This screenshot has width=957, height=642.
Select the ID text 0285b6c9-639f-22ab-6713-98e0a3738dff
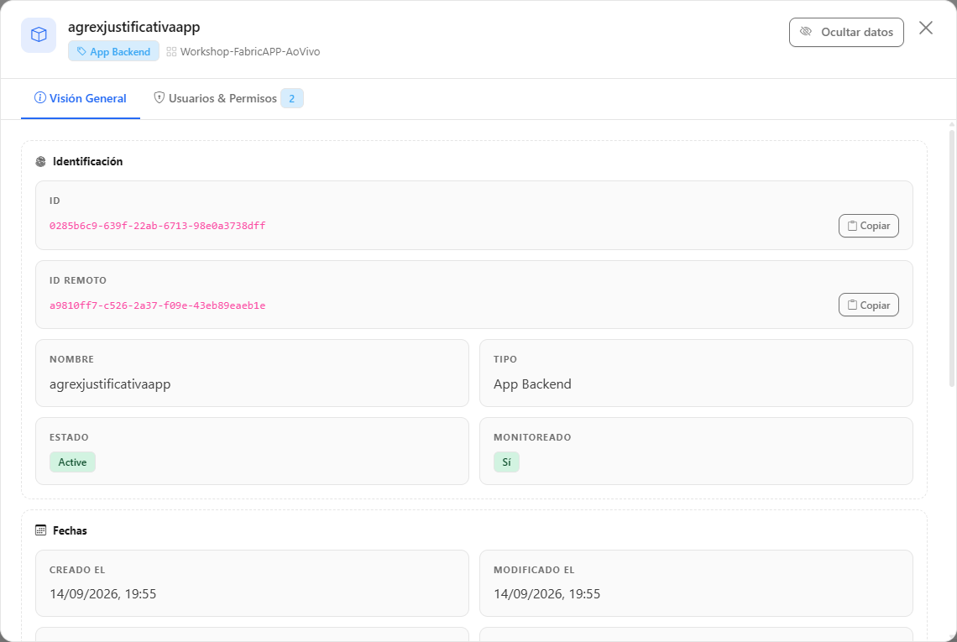coord(158,226)
